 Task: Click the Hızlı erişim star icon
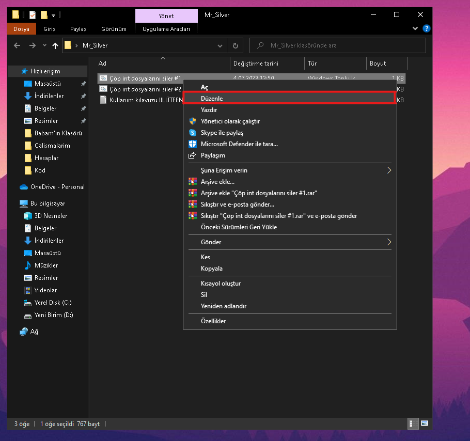[24, 71]
